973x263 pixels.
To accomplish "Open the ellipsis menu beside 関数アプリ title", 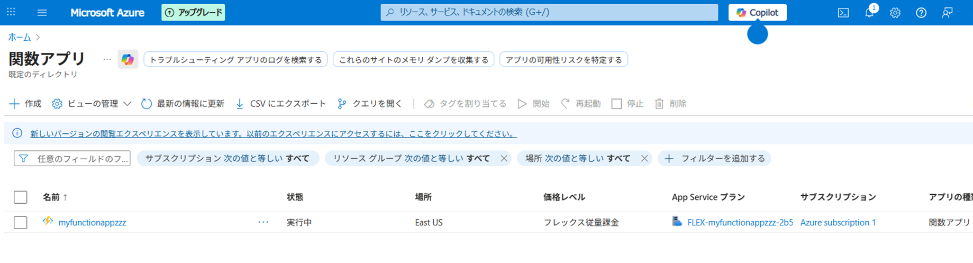I will 107,59.
